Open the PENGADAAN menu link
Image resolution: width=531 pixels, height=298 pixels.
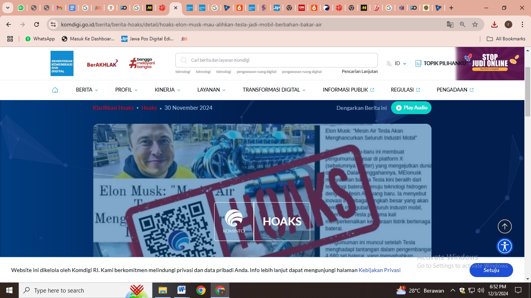point(455,90)
